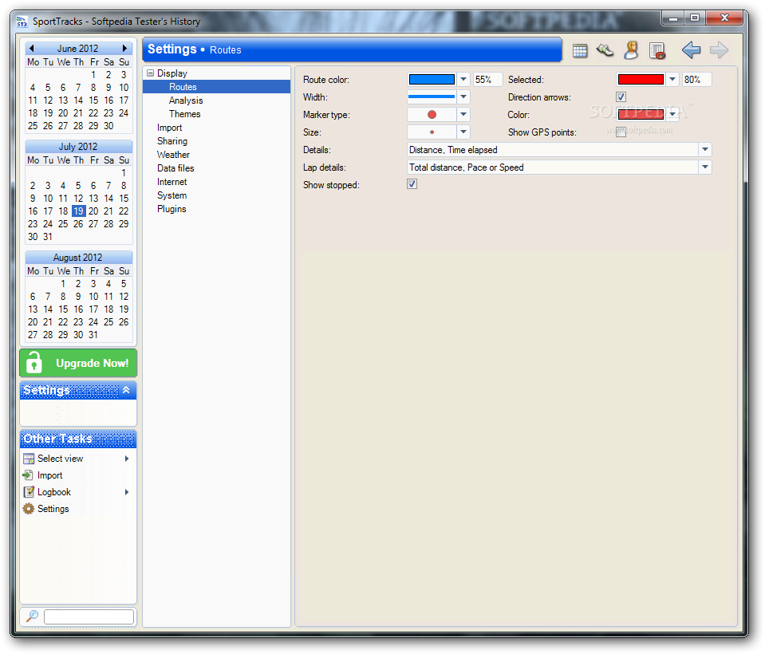Viewport: 765px width, 654px height.
Task: Open System settings category
Action: (172, 195)
